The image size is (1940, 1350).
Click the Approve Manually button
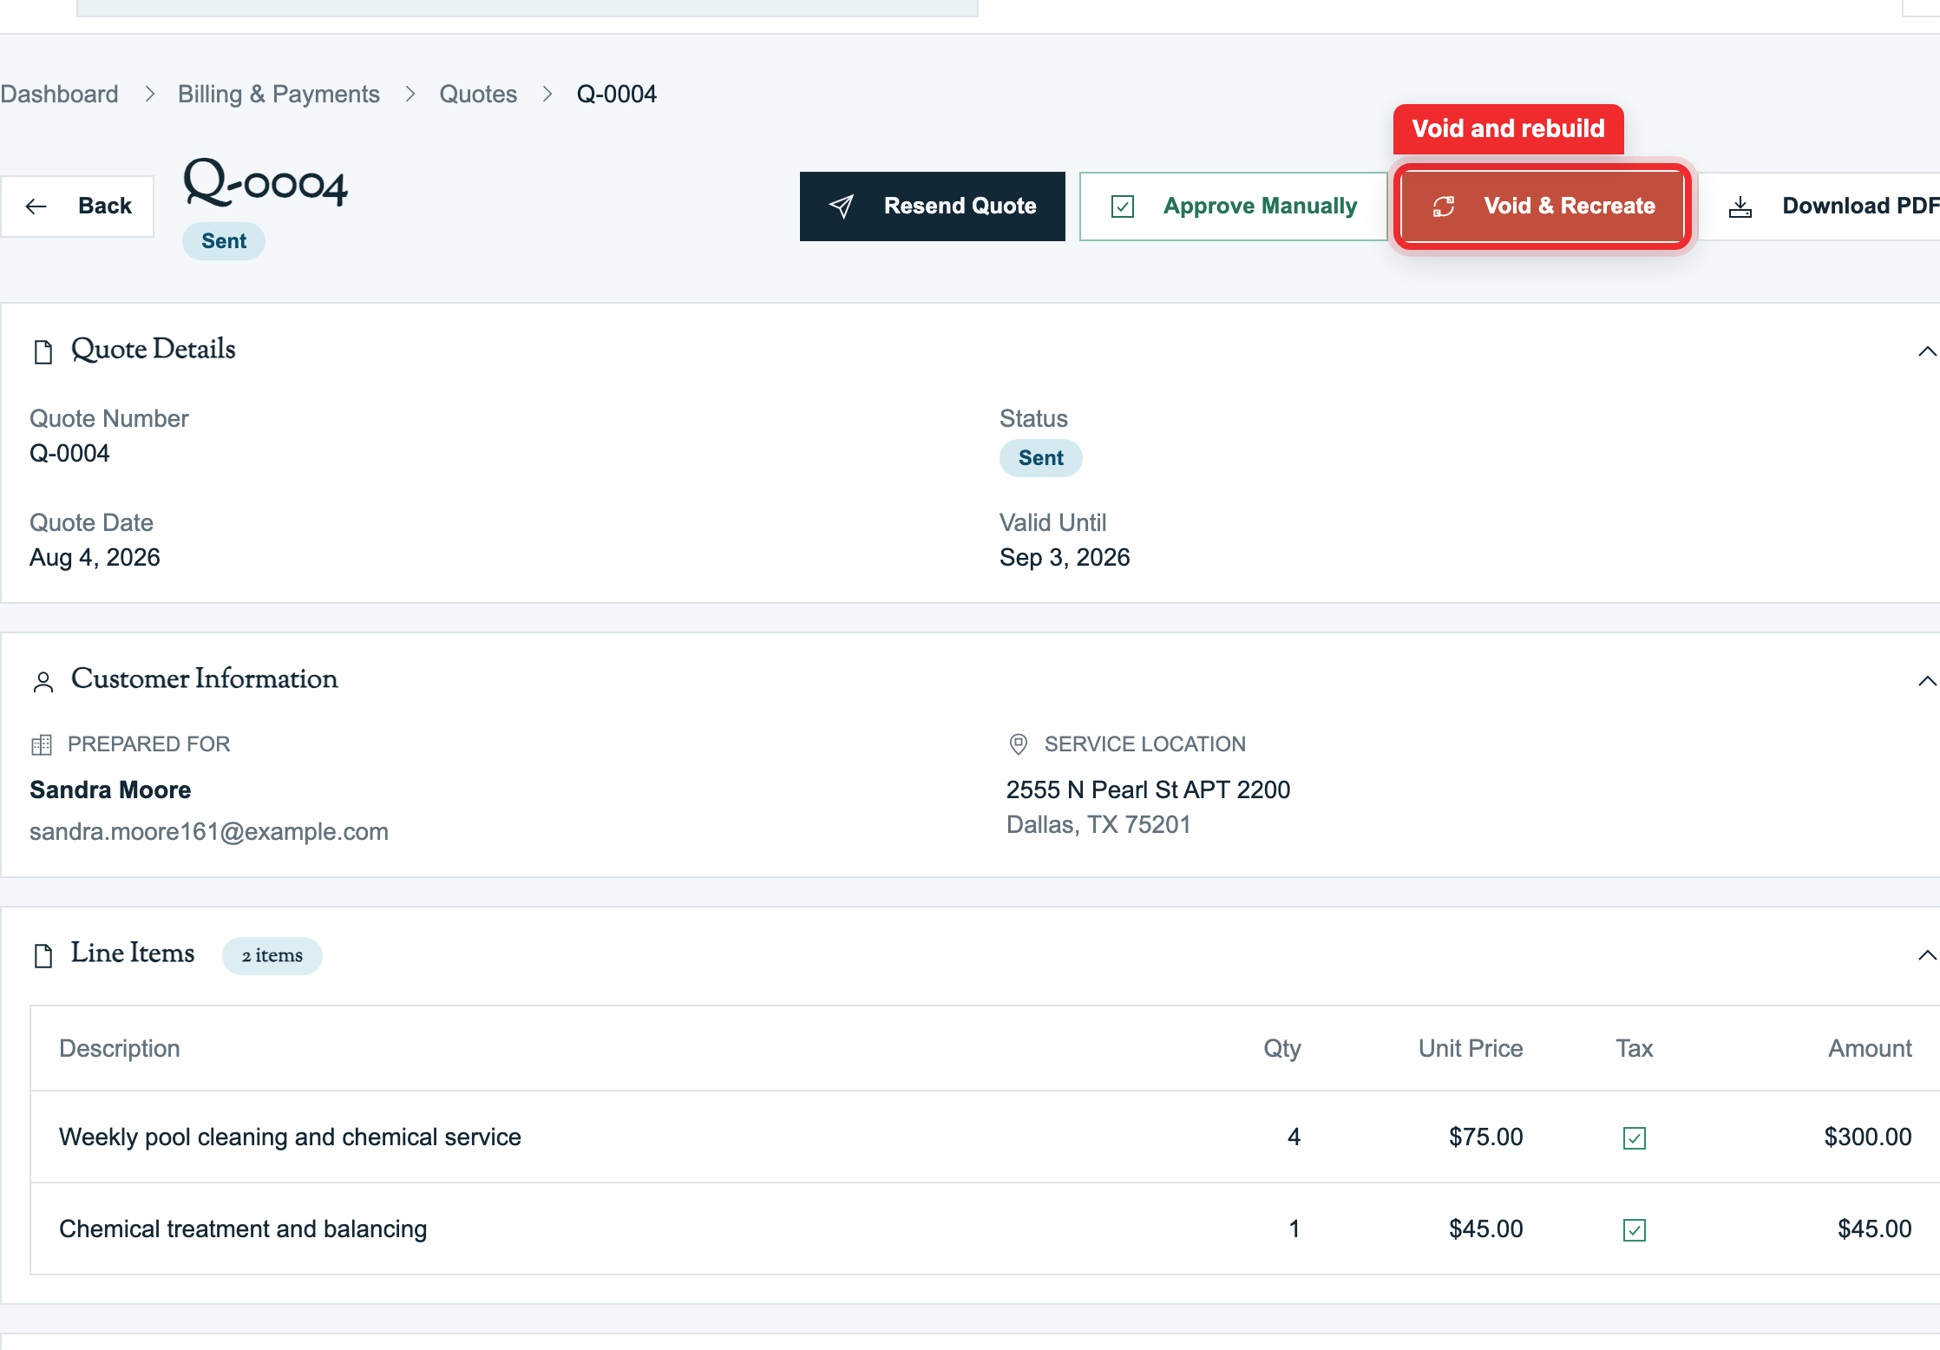[x=1234, y=206]
